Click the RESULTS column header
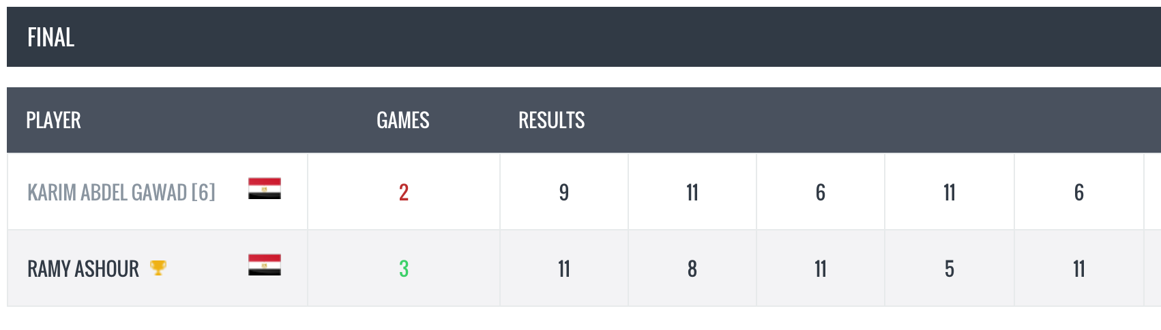Viewport: 1161px width, 330px height. [552, 120]
